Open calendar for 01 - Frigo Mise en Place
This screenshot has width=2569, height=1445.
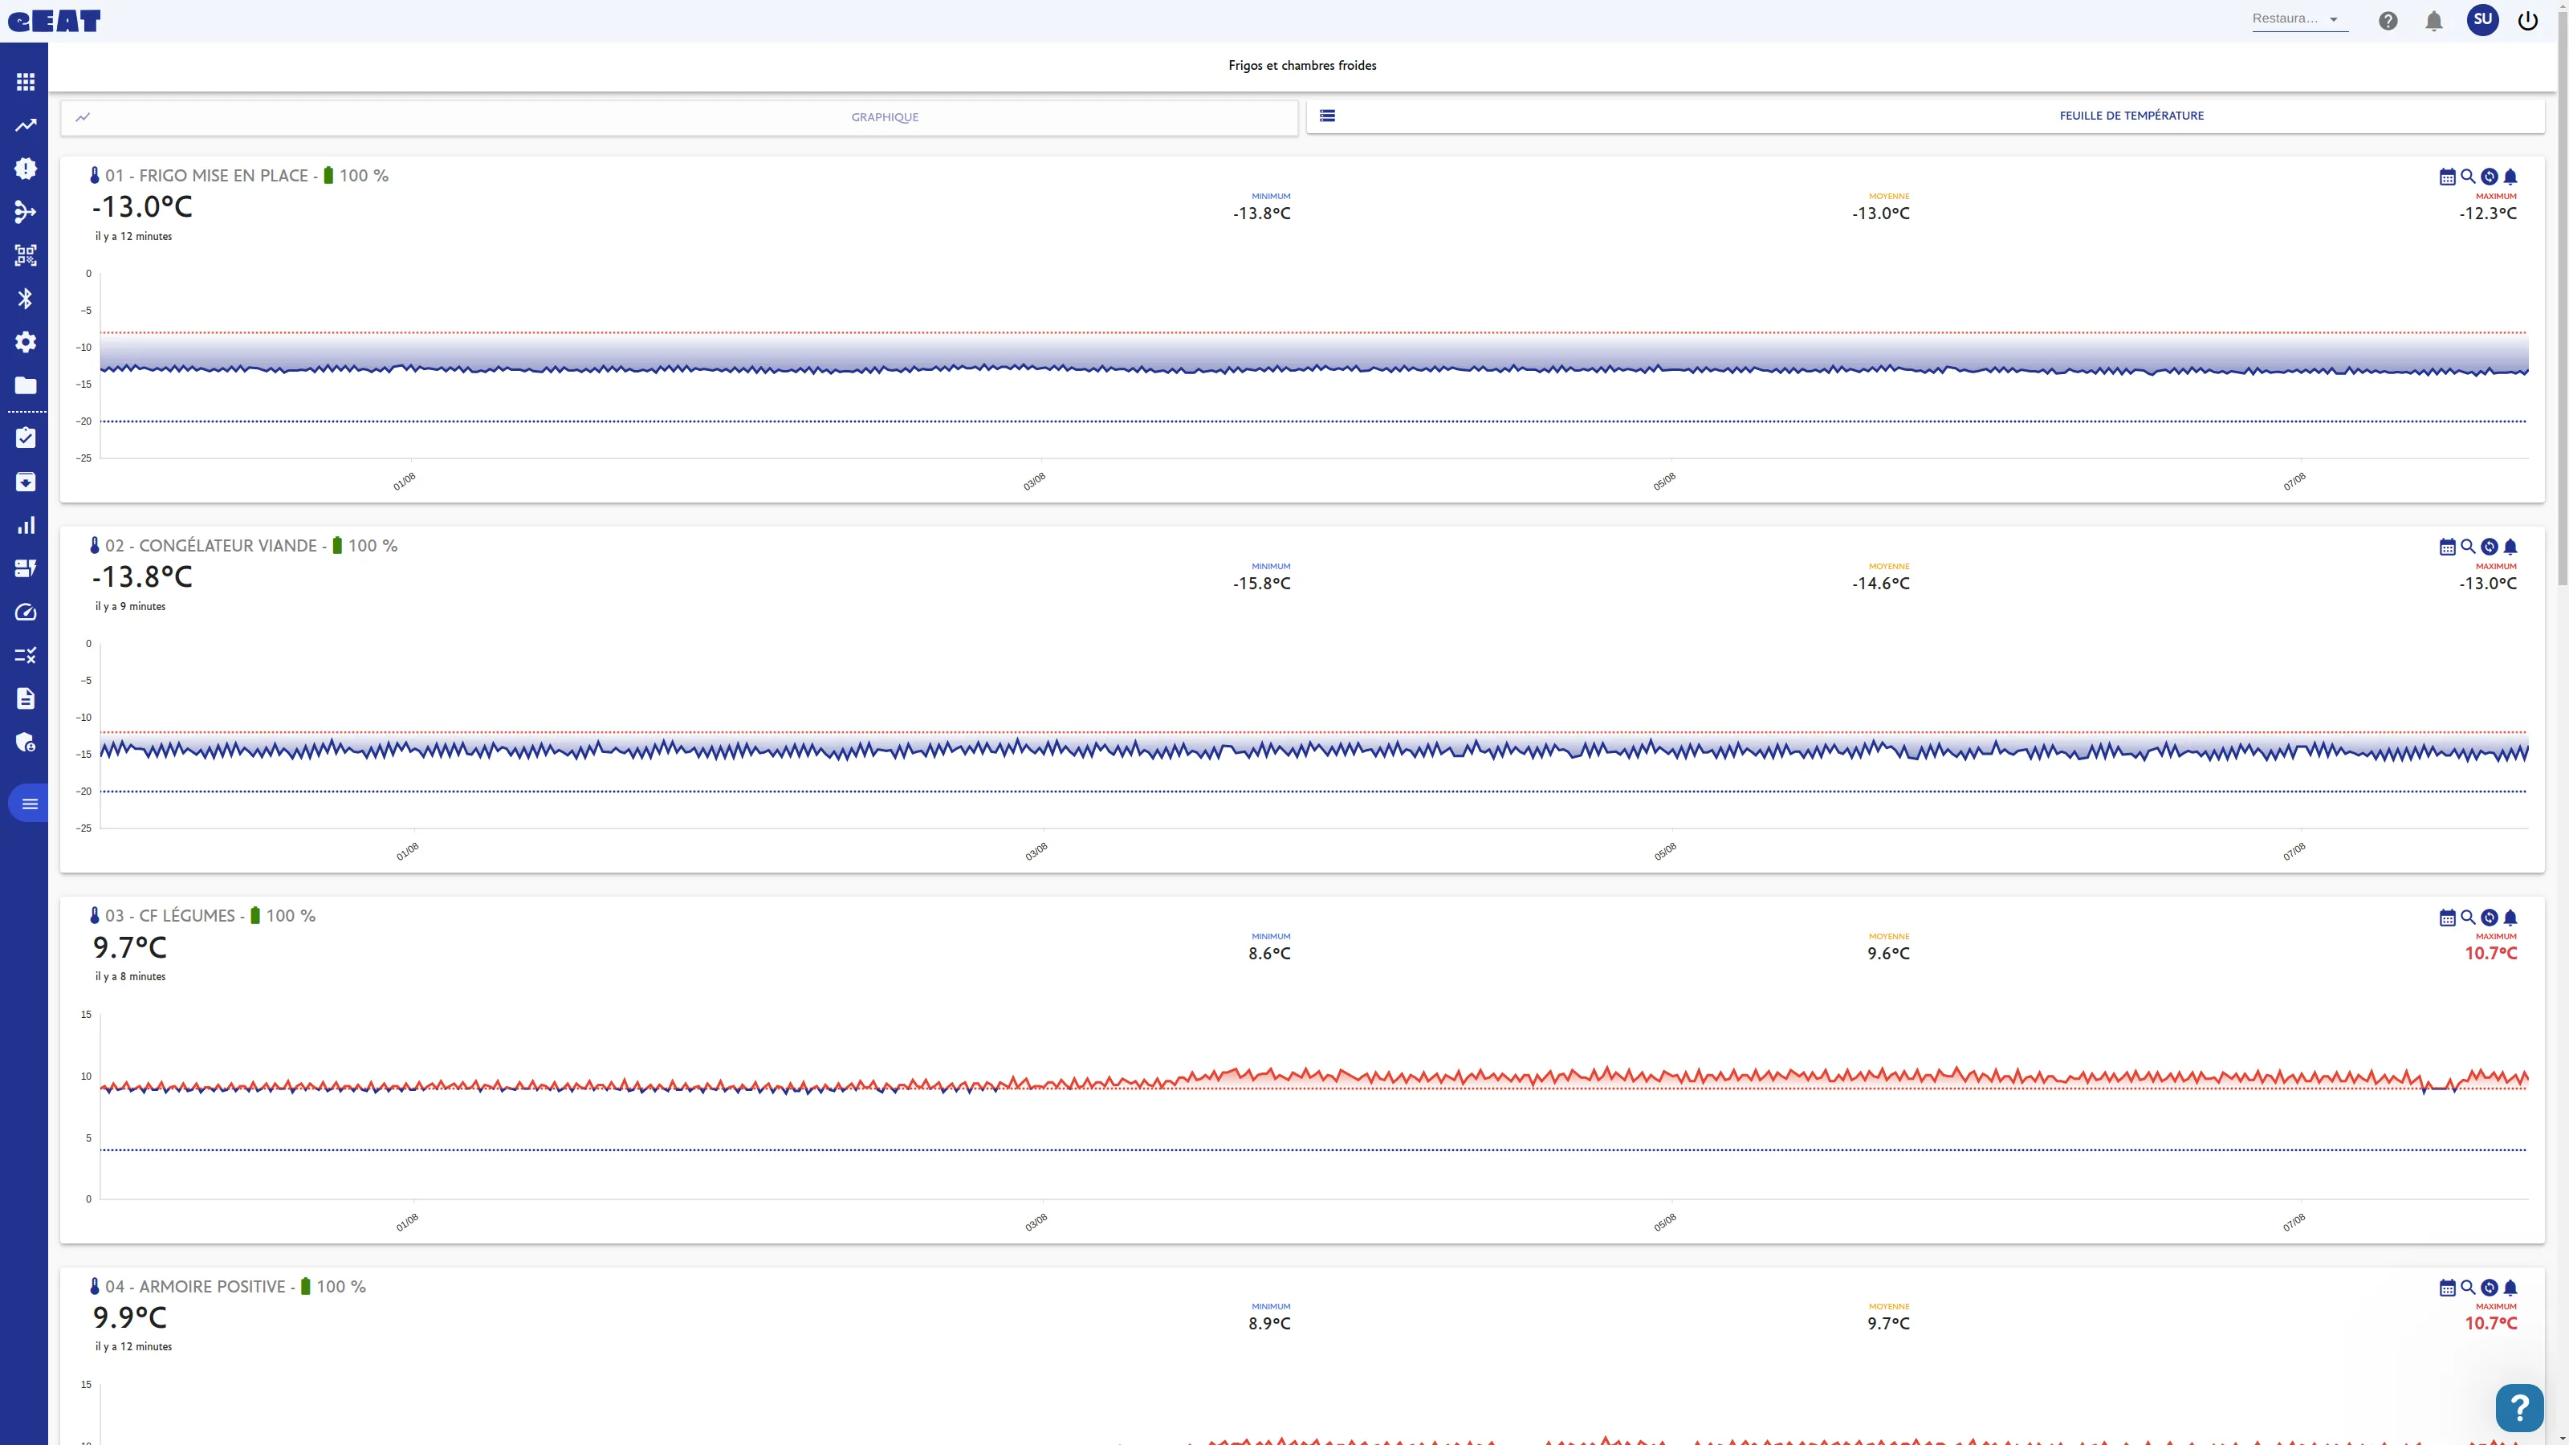tap(2447, 177)
